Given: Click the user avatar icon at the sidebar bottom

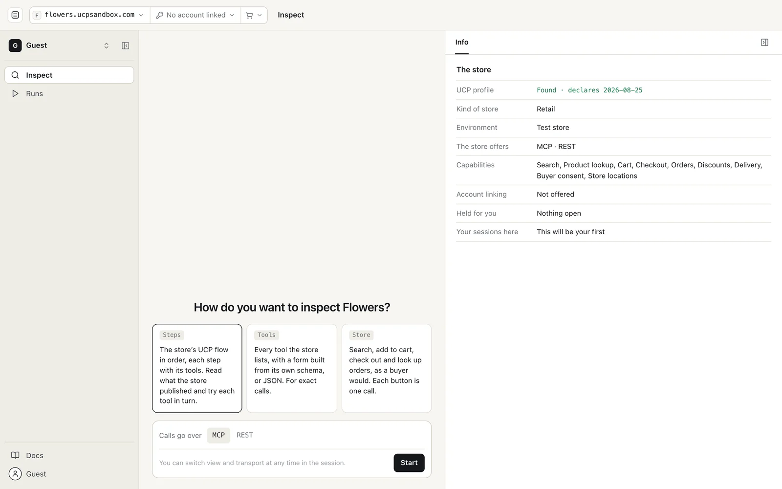Looking at the screenshot, I should (x=15, y=474).
